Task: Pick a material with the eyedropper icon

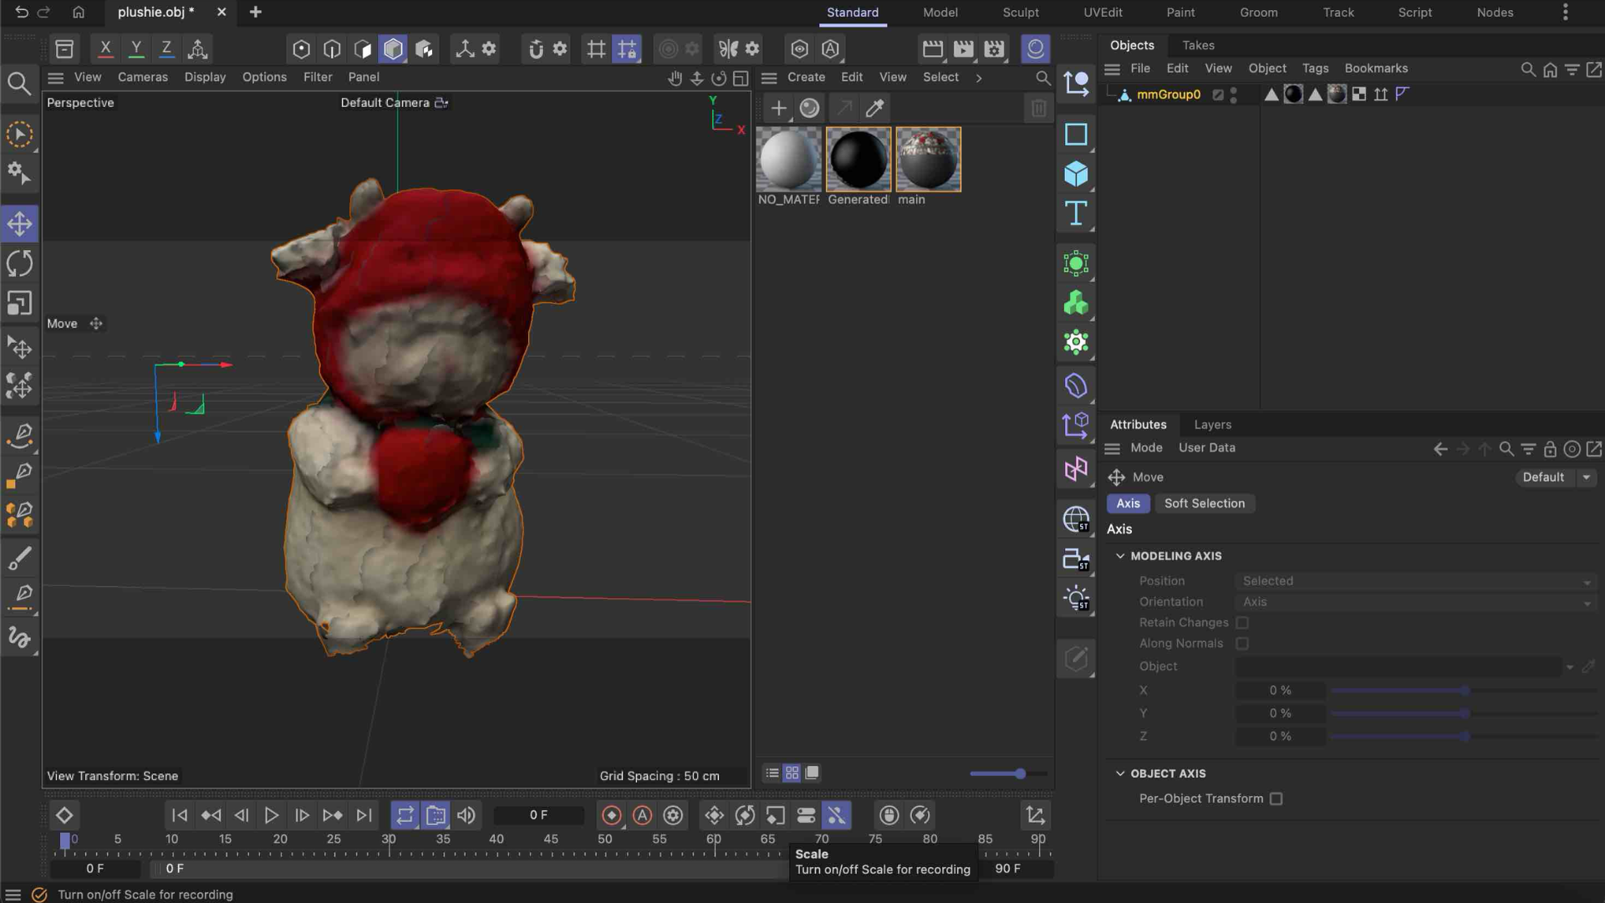Action: click(x=874, y=108)
